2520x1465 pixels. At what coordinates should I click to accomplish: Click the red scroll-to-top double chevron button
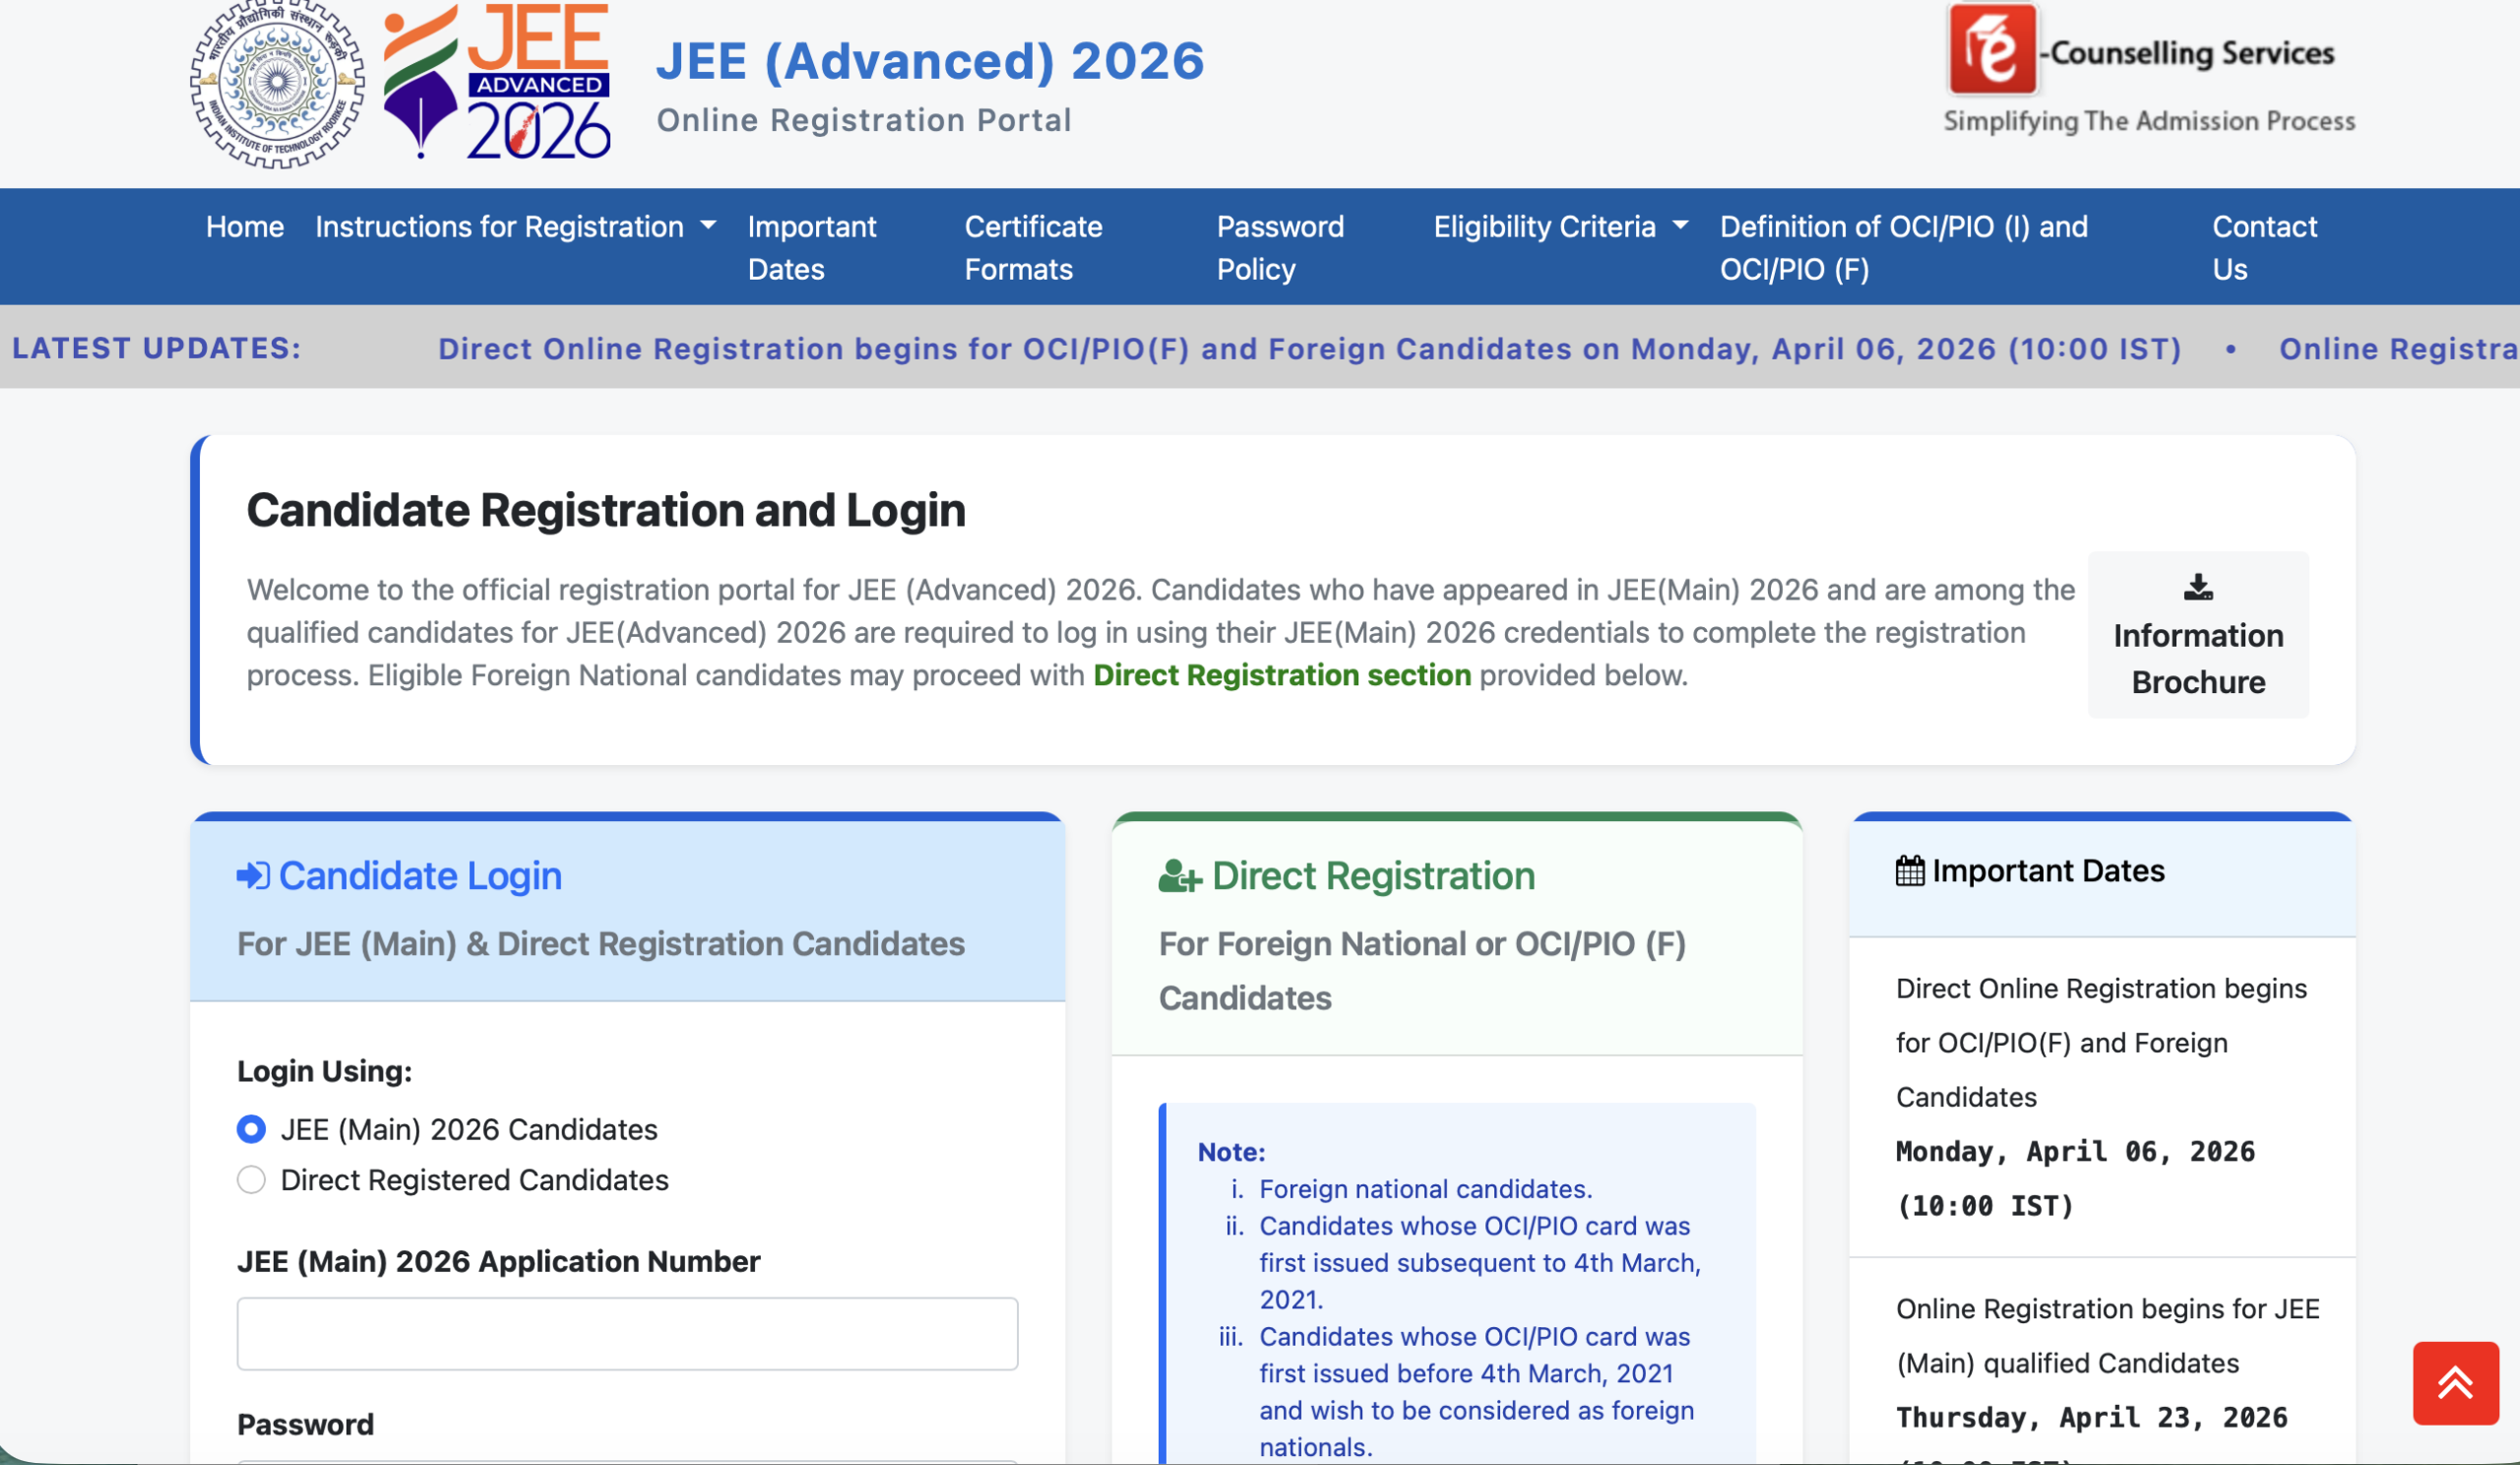pos(2455,1383)
